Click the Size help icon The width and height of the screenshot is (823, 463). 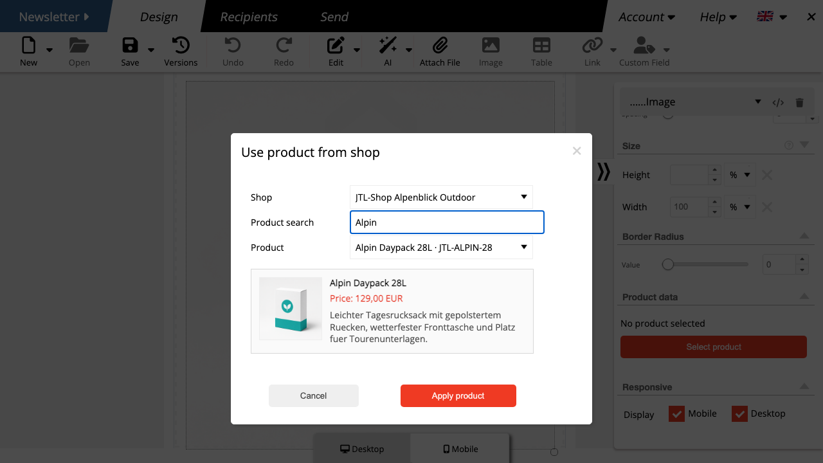pyautogui.click(x=789, y=145)
